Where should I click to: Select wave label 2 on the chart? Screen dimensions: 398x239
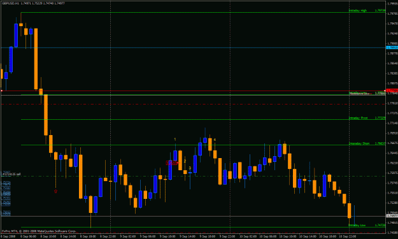point(185,161)
